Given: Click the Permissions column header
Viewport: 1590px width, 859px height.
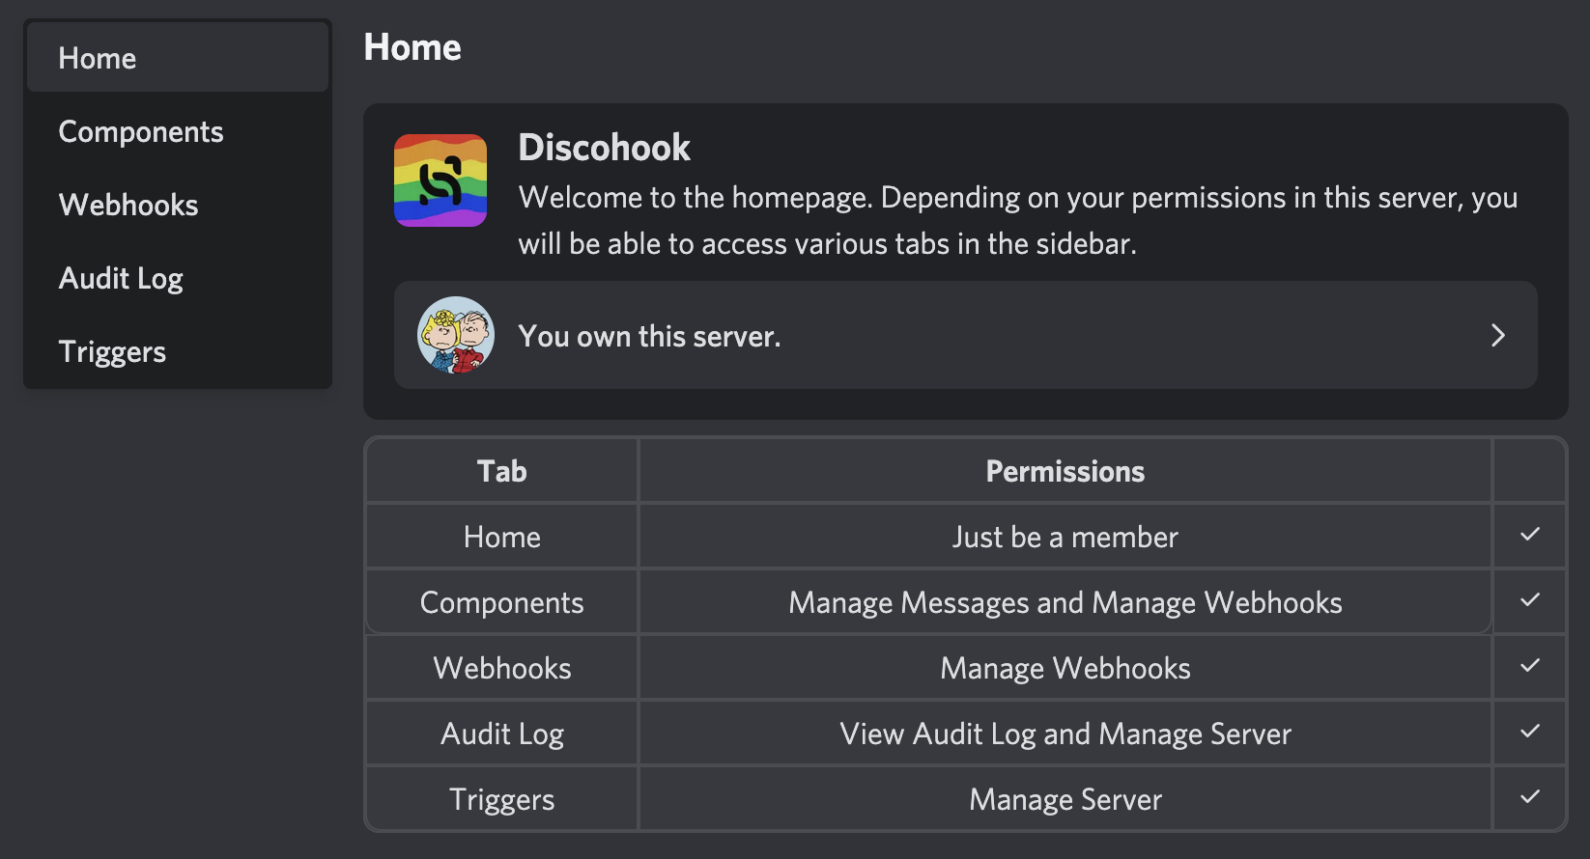Looking at the screenshot, I should [1065, 471].
